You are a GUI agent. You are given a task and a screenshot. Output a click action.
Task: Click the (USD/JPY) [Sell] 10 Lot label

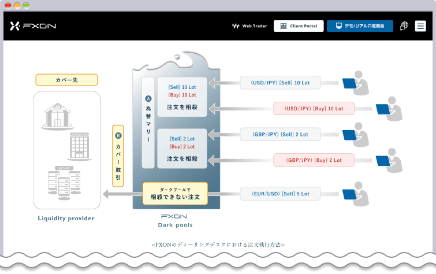[280, 83]
